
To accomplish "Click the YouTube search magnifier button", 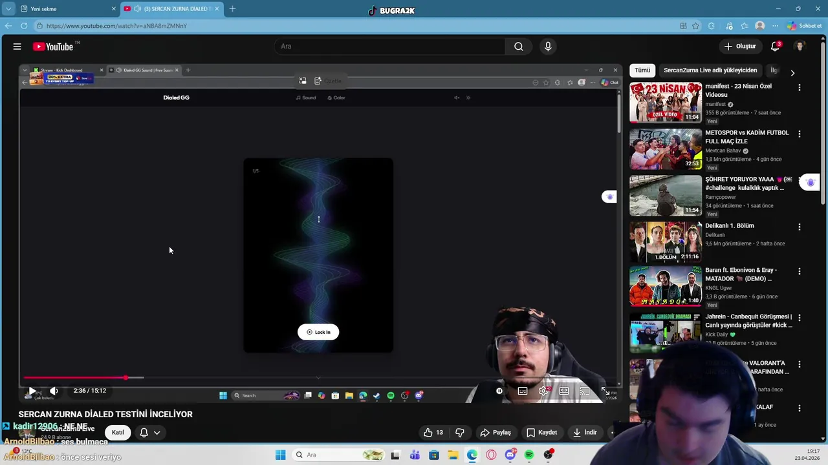I will (519, 46).
